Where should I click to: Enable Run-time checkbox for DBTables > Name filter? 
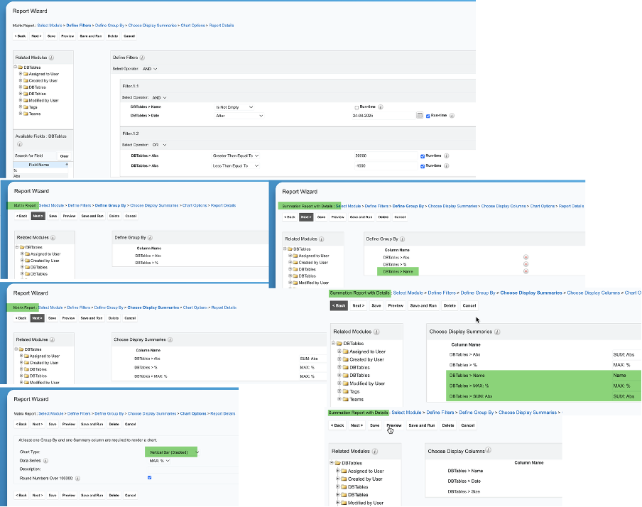357,107
